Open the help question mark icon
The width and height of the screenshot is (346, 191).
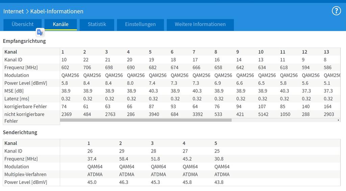[336, 11]
